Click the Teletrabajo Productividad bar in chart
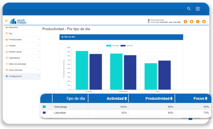The width and height of the screenshot is (213, 129). [116, 72]
